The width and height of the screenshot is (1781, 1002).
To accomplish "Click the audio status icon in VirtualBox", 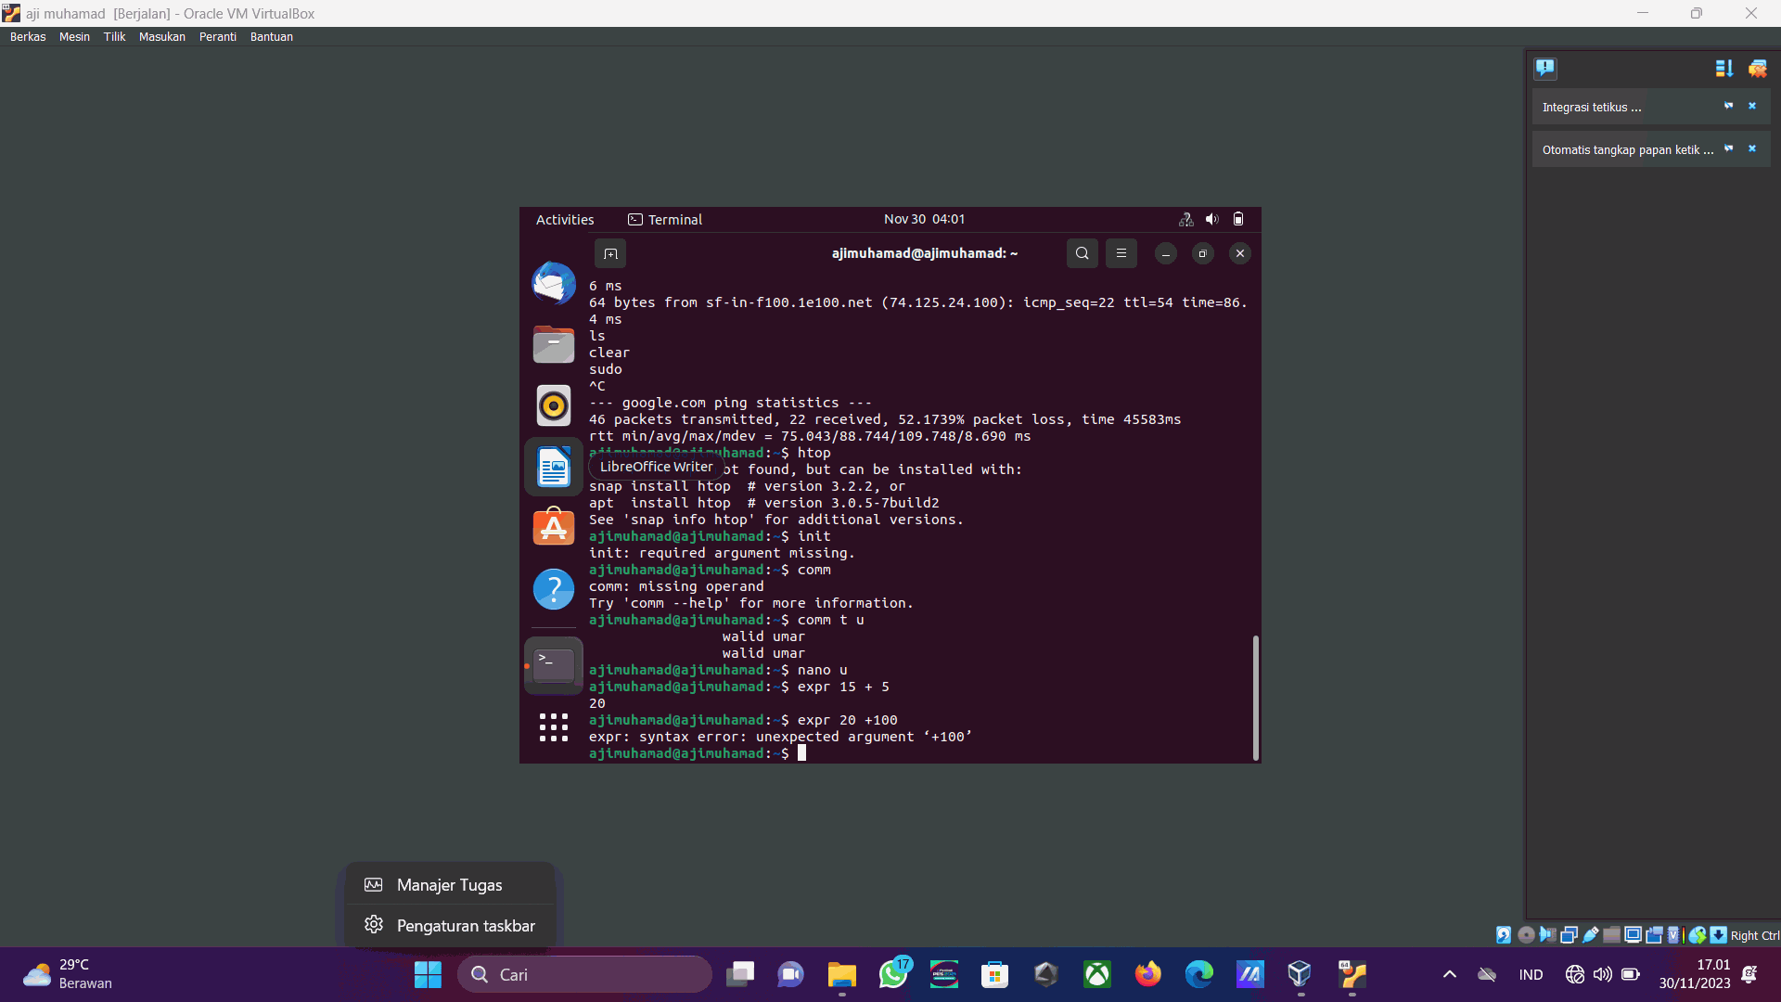I will [1547, 935].
